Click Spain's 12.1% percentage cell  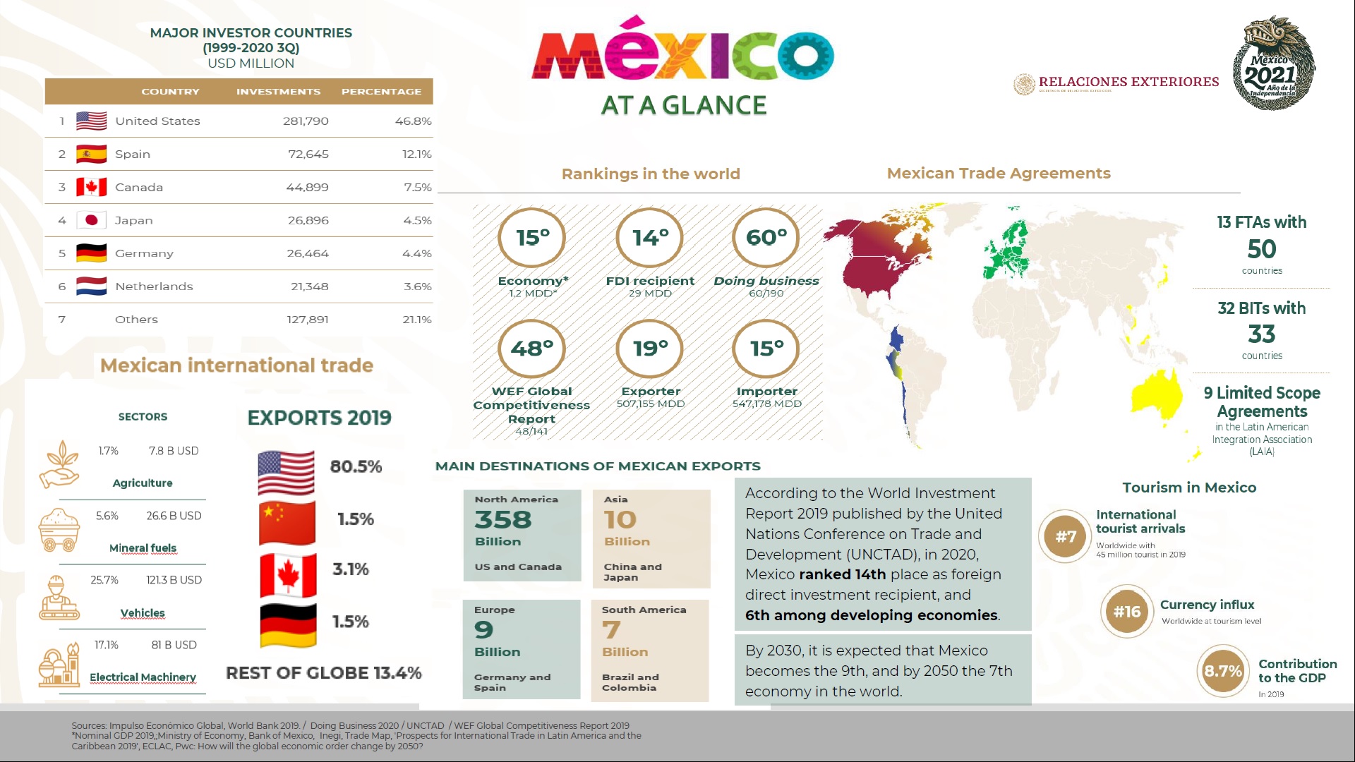pyautogui.click(x=416, y=154)
